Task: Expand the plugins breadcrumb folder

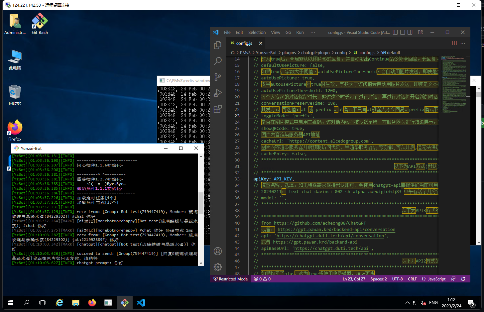Action: 289,52
